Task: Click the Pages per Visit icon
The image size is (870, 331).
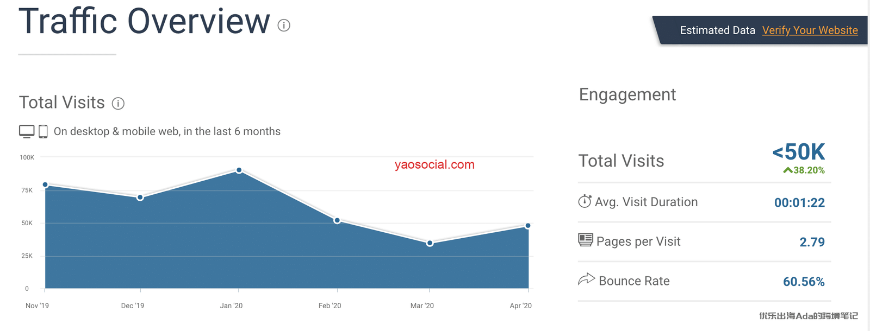Action: (586, 240)
